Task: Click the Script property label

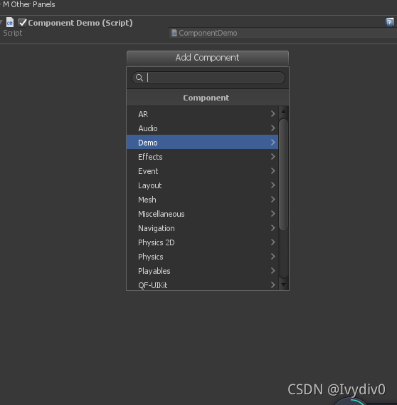Action: click(12, 33)
